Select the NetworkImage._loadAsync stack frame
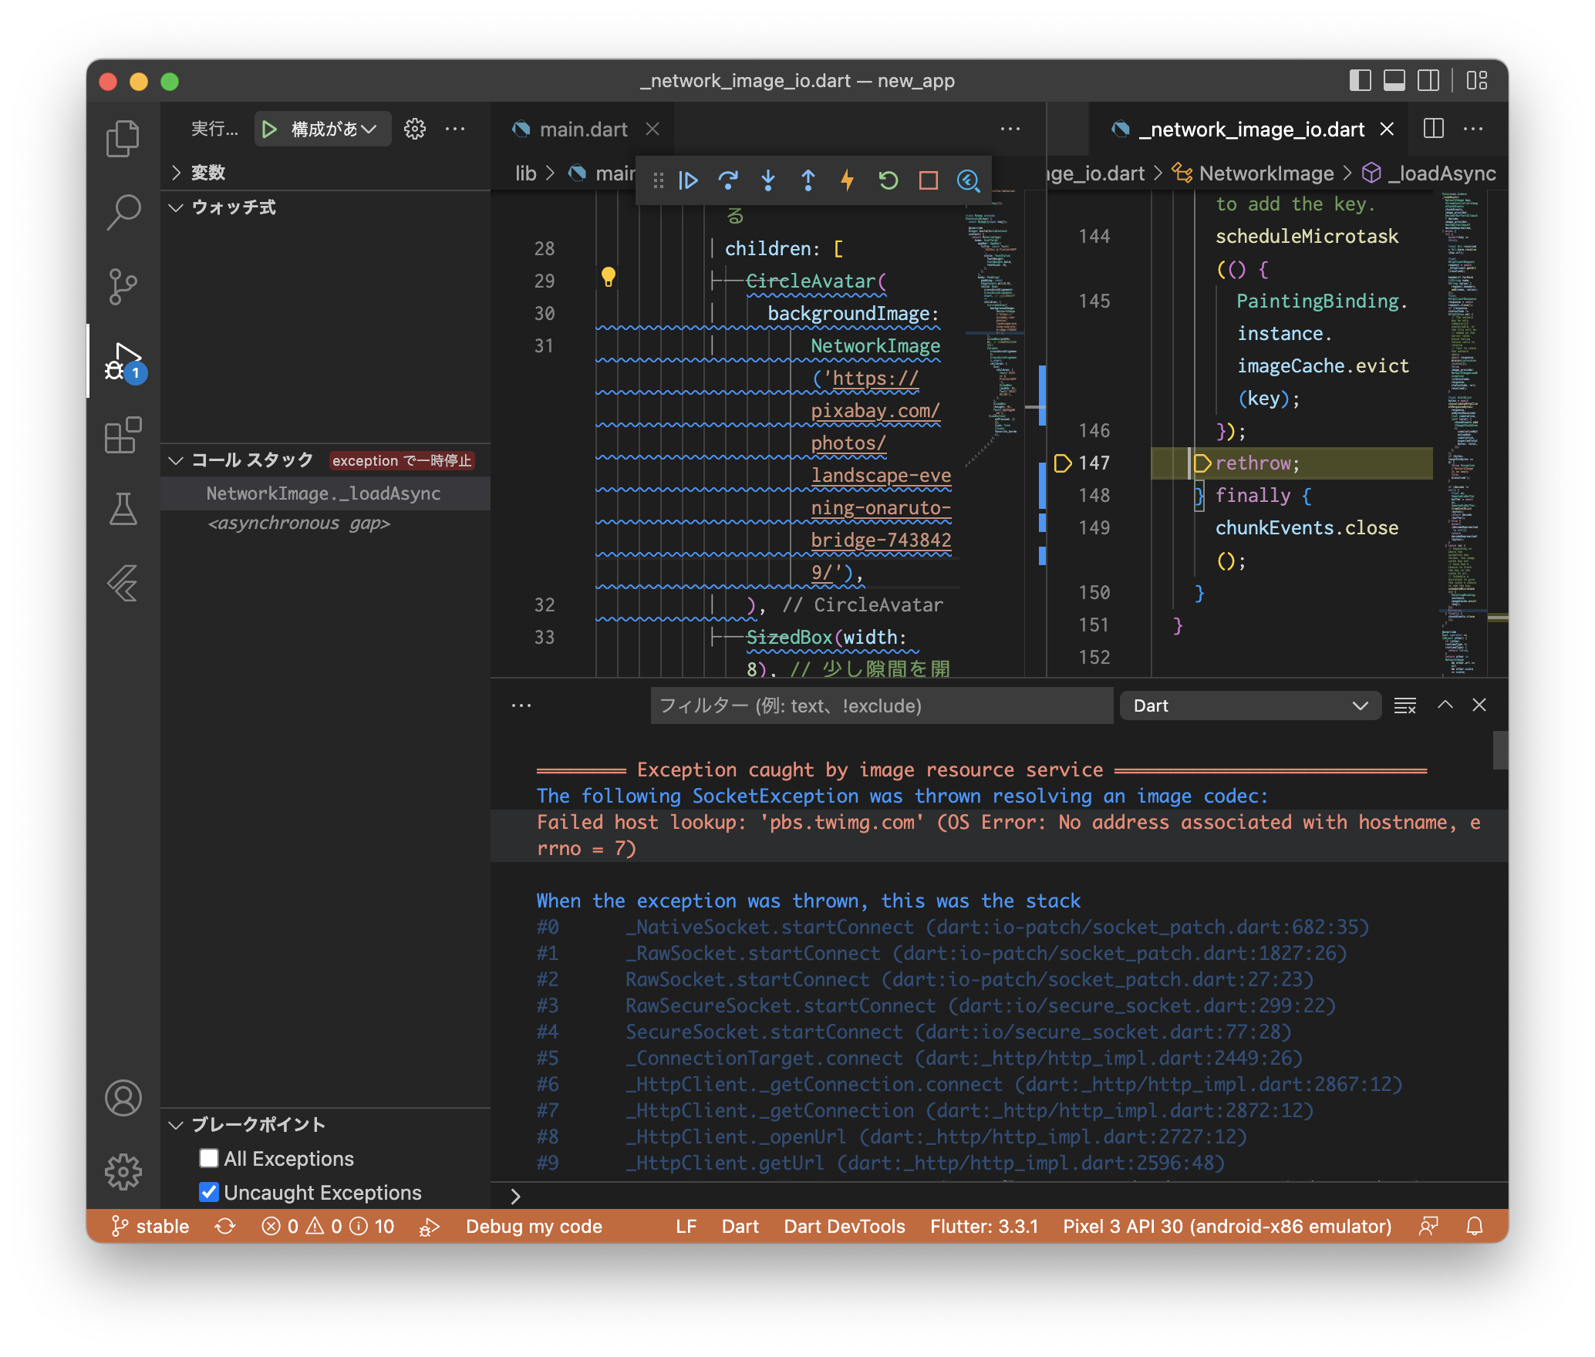The height and width of the screenshot is (1357, 1595). 323,493
